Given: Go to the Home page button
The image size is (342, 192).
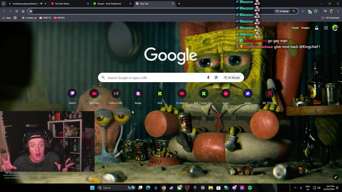Looking at the screenshot, I should pyautogui.click(x=23, y=11).
